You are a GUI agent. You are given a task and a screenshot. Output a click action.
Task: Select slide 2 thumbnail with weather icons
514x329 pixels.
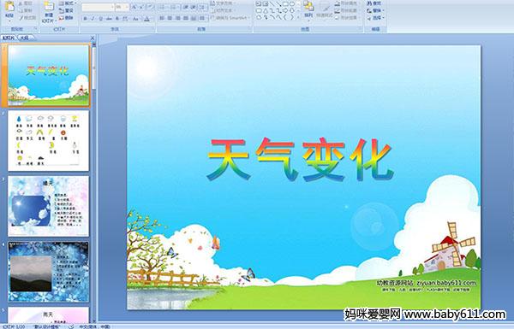pos(48,141)
